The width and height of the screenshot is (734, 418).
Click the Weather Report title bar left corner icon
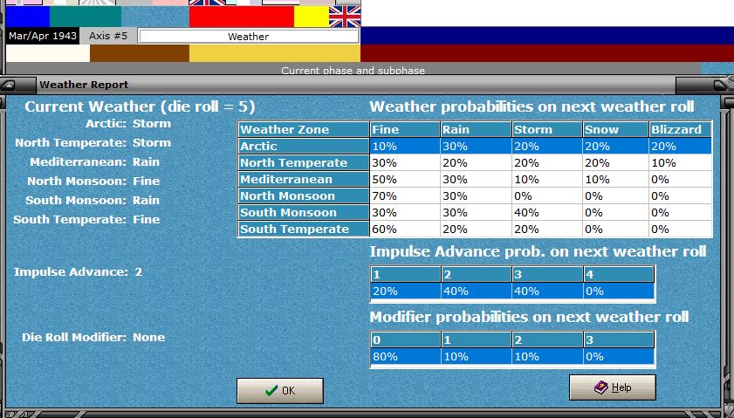click(x=10, y=86)
